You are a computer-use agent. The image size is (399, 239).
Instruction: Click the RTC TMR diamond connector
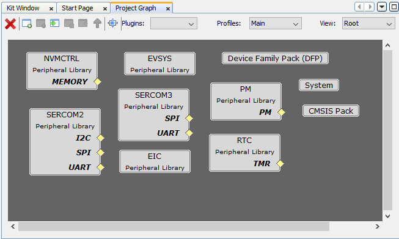[280, 163]
